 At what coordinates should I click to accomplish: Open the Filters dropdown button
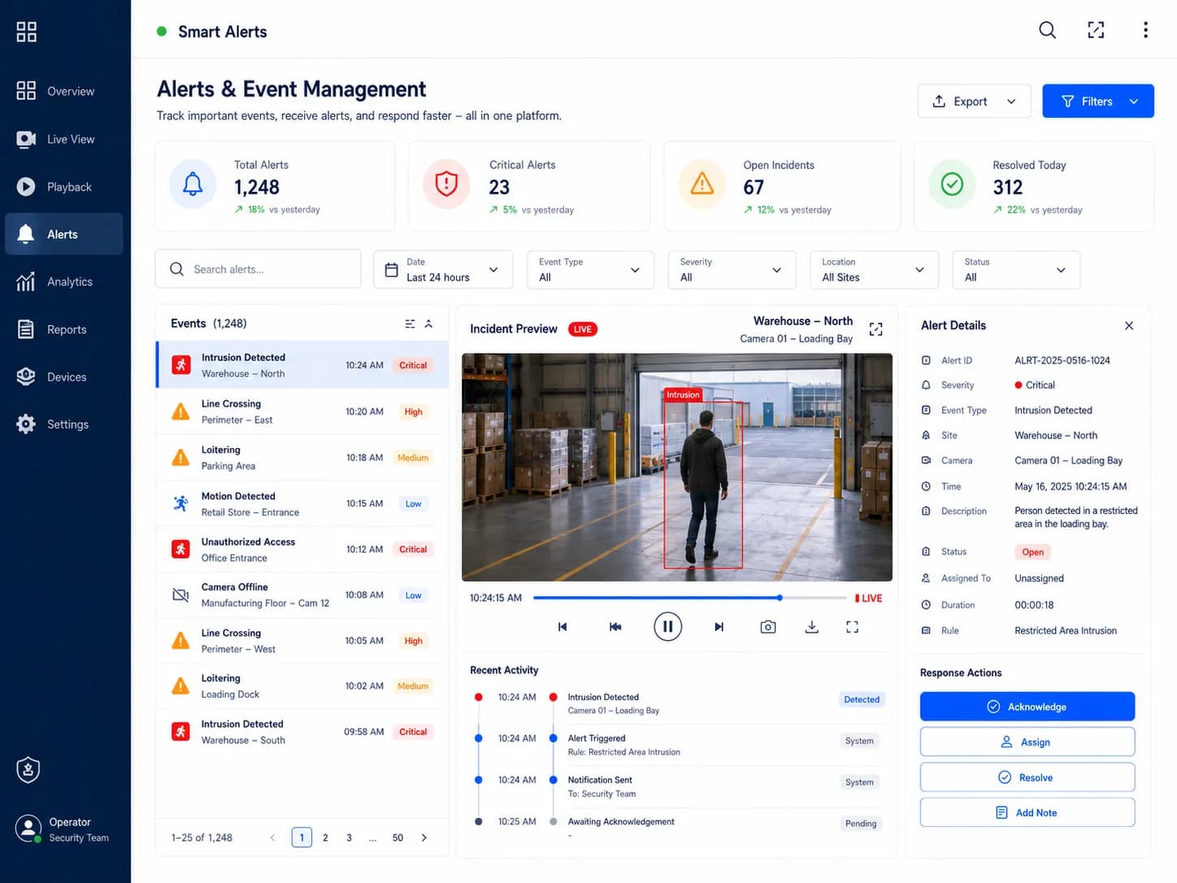click(x=1097, y=101)
